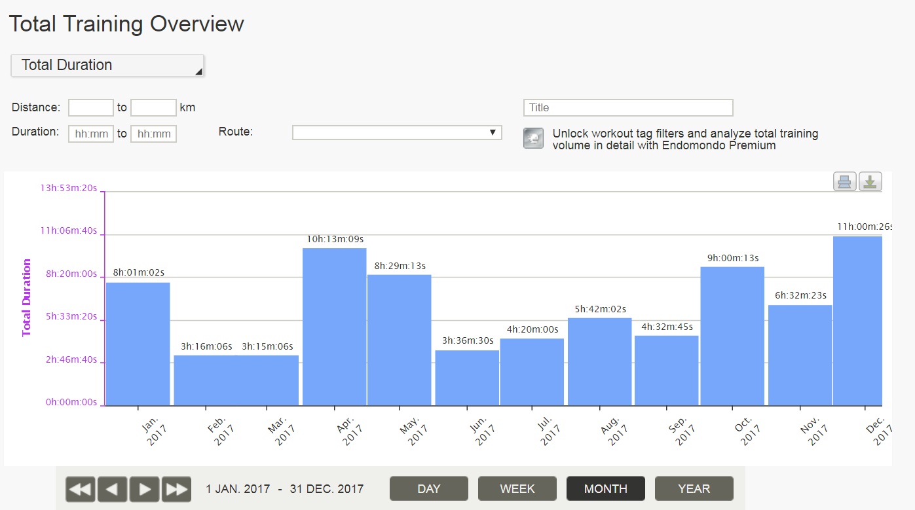Select the Oct. 2017 bar

pos(732,336)
